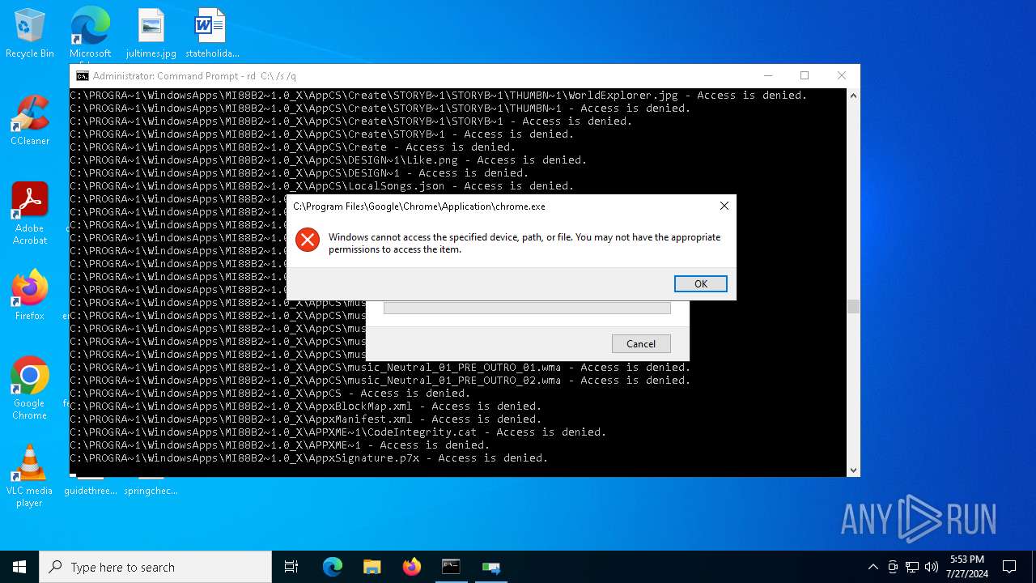Click the AppxSignature.p7x access denied line
The height and width of the screenshot is (583, 1036).
point(309,458)
